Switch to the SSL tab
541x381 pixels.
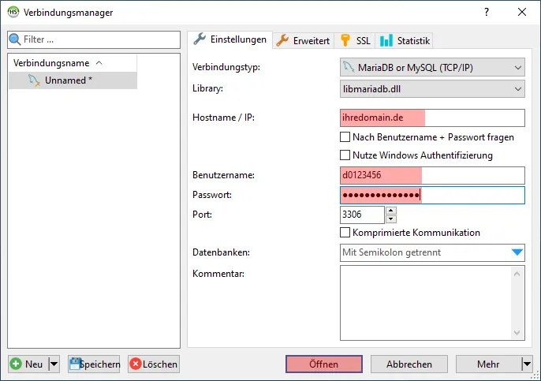pos(355,41)
